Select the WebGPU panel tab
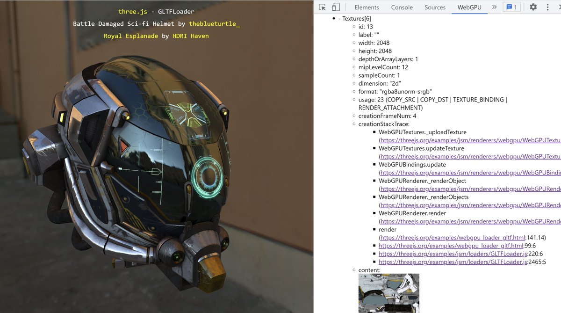The width and height of the screenshot is (561, 313). coord(469,7)
